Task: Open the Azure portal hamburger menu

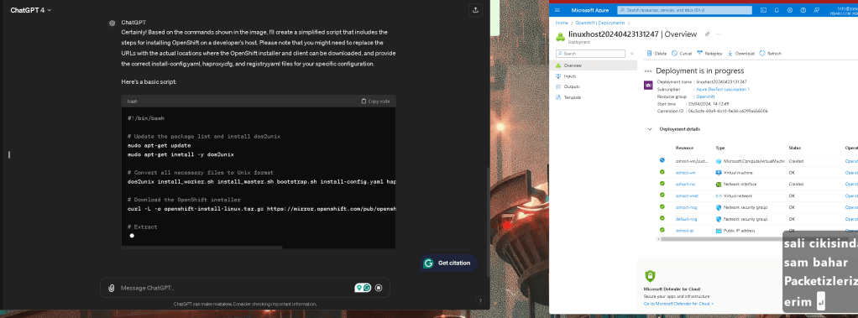Action: pyautogui.click(x=557, y=10)
